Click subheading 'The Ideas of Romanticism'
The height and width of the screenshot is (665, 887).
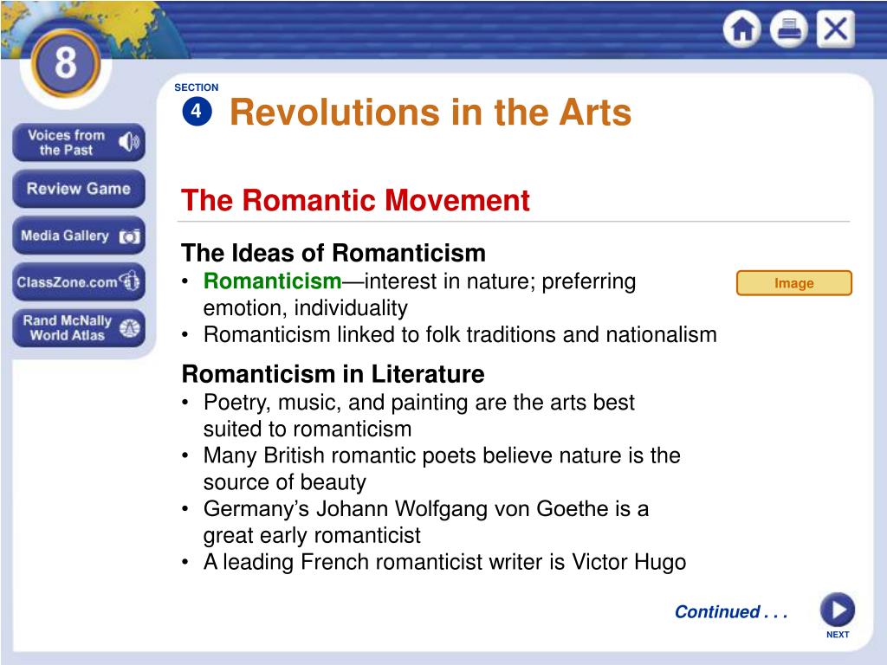333,253
